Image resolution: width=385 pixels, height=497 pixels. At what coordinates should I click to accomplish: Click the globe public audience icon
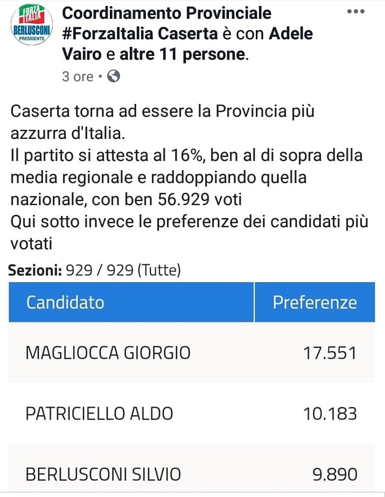click(x=114, y=76)
